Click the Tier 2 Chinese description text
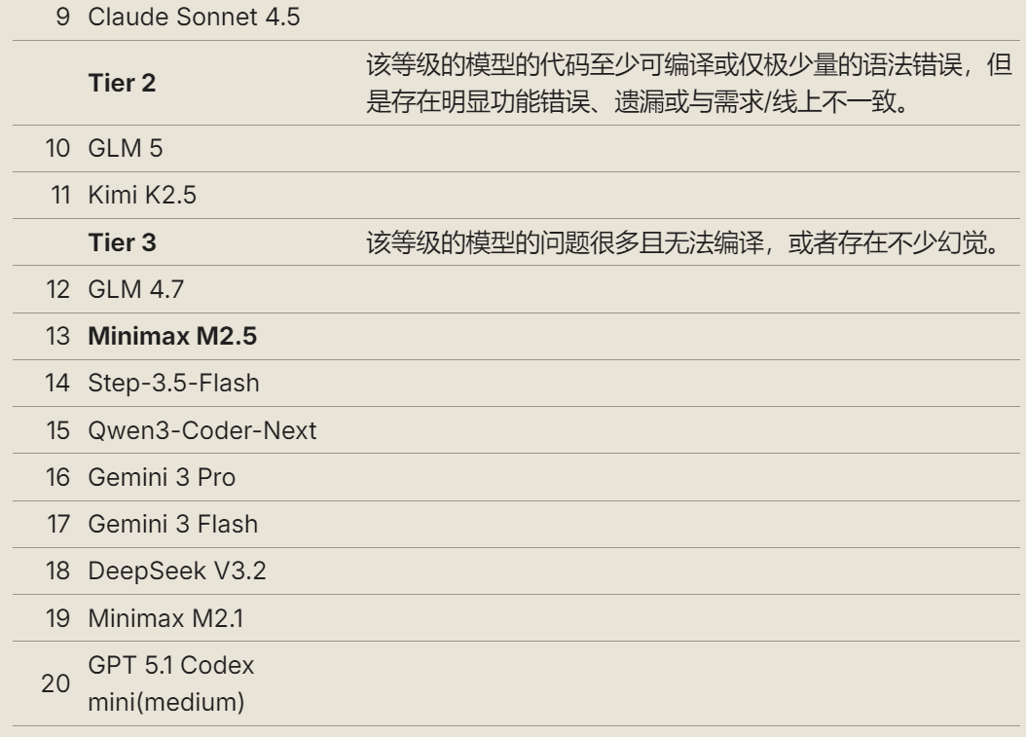The width and height of the screenshot is (1026, 737). 689,83
